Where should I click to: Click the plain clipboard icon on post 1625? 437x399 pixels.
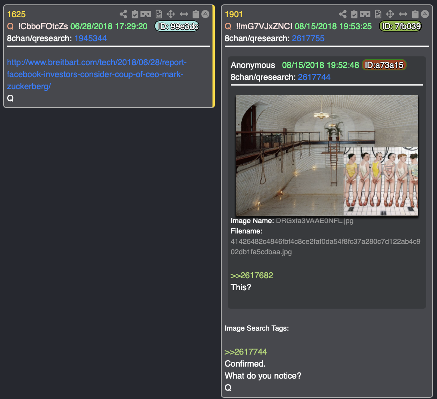pyautogui.click(x=196, y=14)
